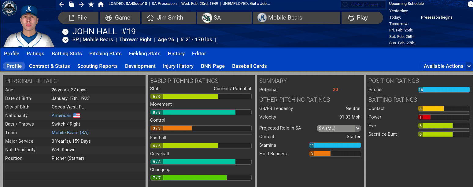
Task: Click the home icon in top bar
Action: pyautogui.click(x=101, y=4)
